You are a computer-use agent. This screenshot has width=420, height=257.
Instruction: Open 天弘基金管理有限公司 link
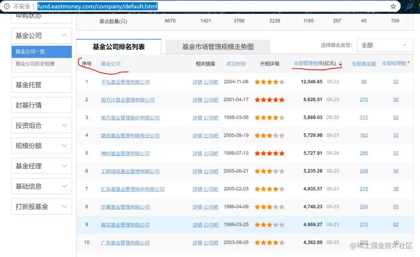[125, 82]
